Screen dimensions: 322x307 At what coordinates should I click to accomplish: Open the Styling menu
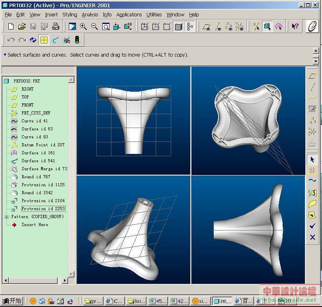70,15
